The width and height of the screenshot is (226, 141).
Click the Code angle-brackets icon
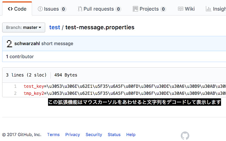click(10, 9)
